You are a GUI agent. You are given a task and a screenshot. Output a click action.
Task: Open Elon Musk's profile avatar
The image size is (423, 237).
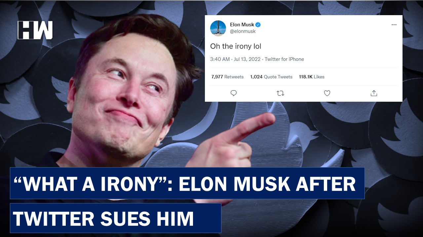[x=218, y=28]
